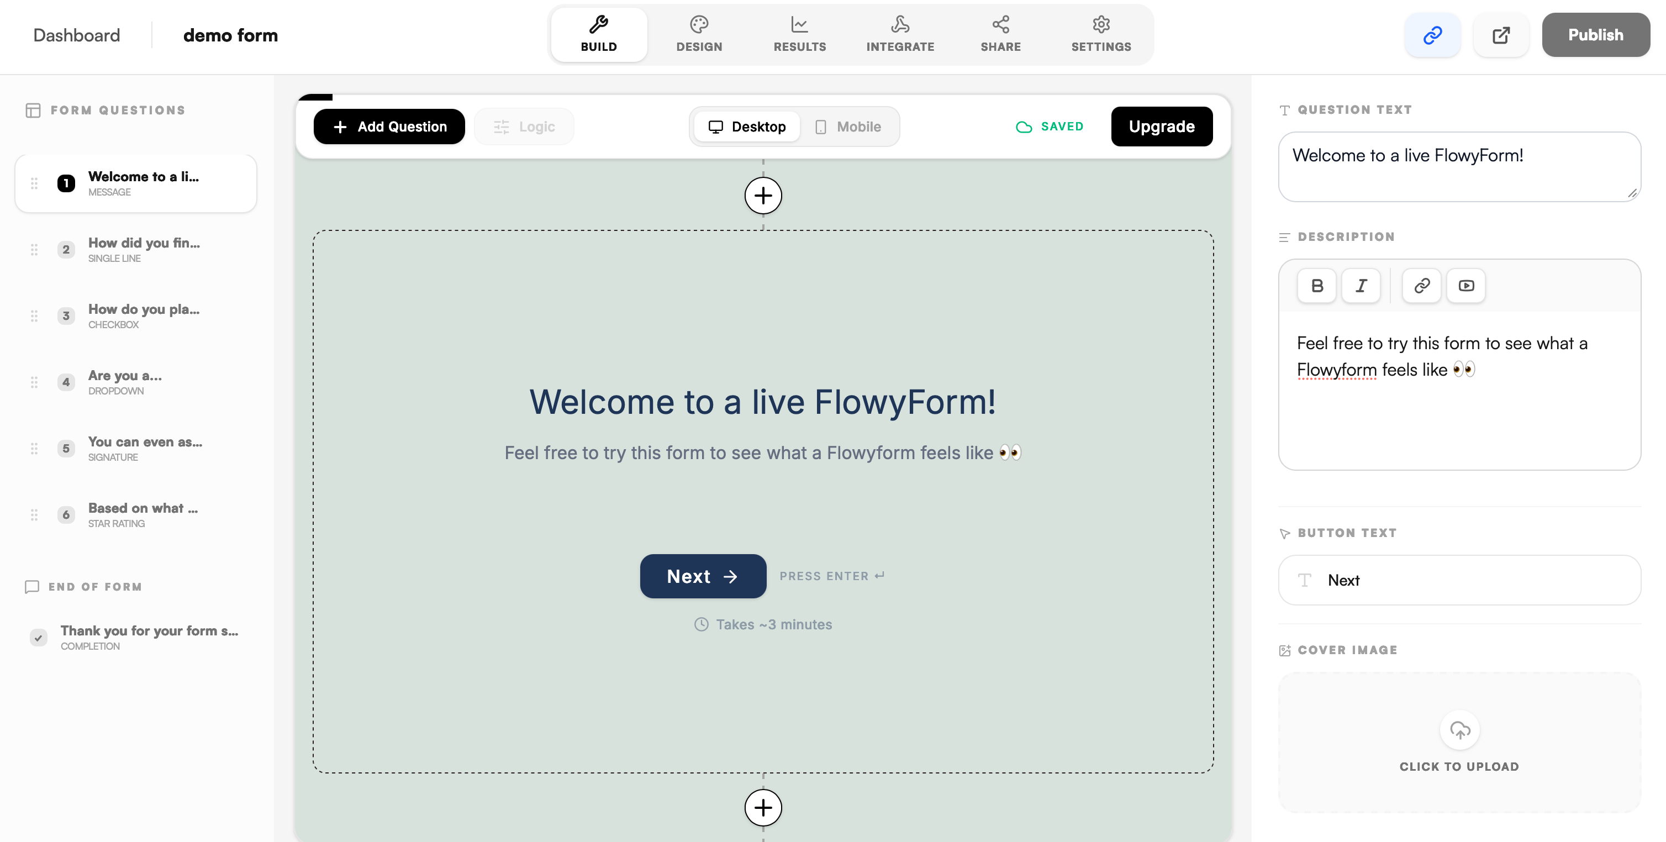Click the cover image upload cloud icon
This screenshot has width=1666, height=842.
(x=1460, y=730)
